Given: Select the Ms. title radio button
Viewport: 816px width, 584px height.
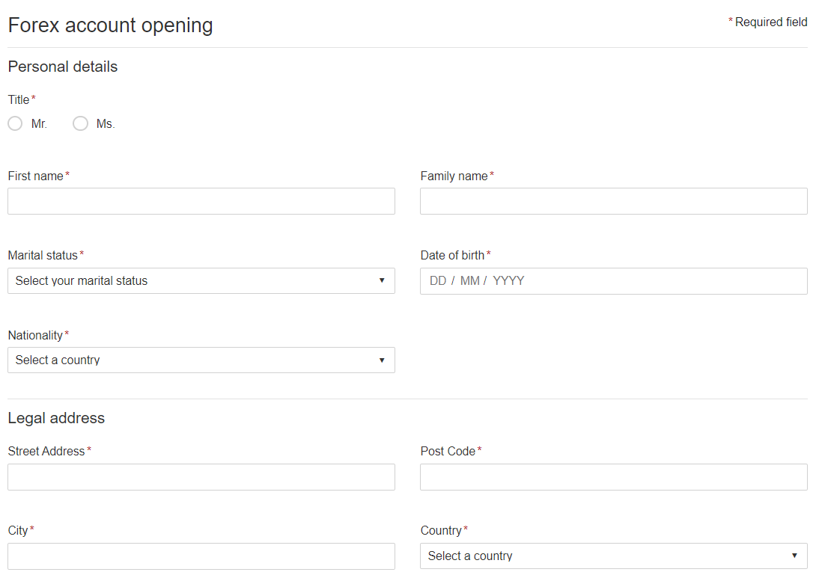Looking at the screenshot, I should 80,123.
